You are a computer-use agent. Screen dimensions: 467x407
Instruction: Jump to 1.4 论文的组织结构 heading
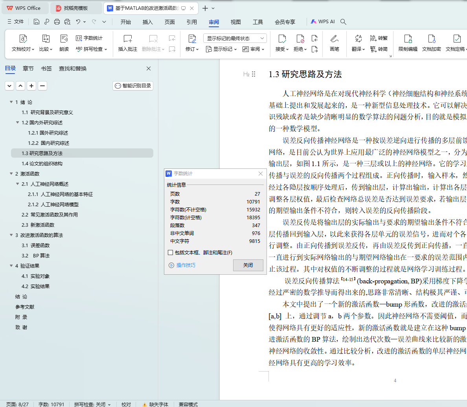point(42,163)
